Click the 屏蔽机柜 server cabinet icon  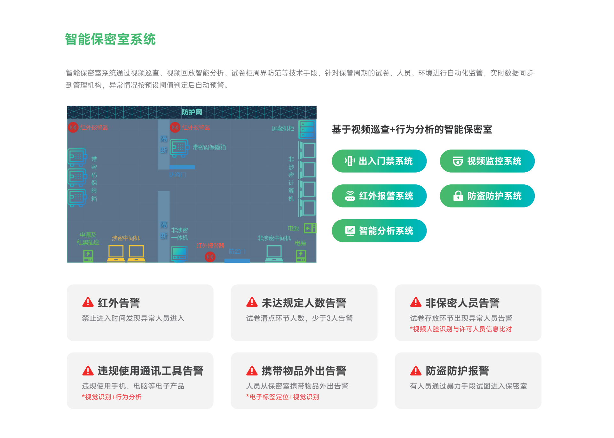307,129
